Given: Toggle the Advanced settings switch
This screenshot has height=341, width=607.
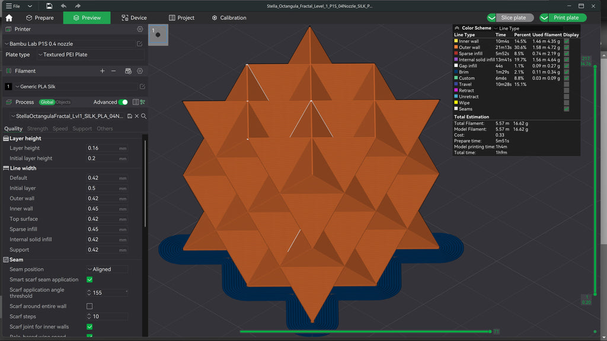Looking at the screenshot, I should [x=123, y=102].
